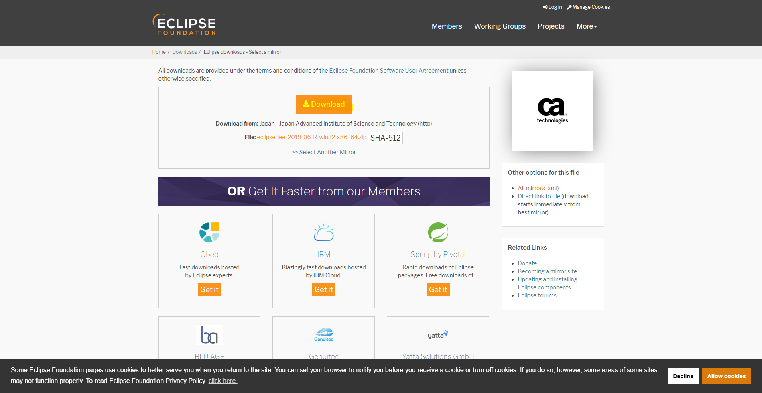Screen dimensions: 762x393
Task: Open Becoming a mirror site link
Action: (547, 271)
